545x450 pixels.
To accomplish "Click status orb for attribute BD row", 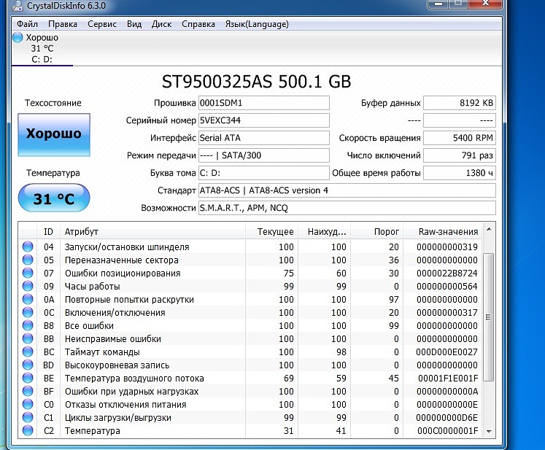I will [28, 365].
